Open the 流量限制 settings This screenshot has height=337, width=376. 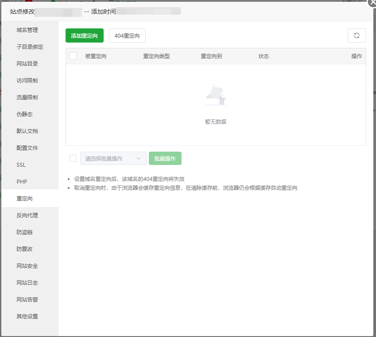pyautogui.click(x=27, y=97)
